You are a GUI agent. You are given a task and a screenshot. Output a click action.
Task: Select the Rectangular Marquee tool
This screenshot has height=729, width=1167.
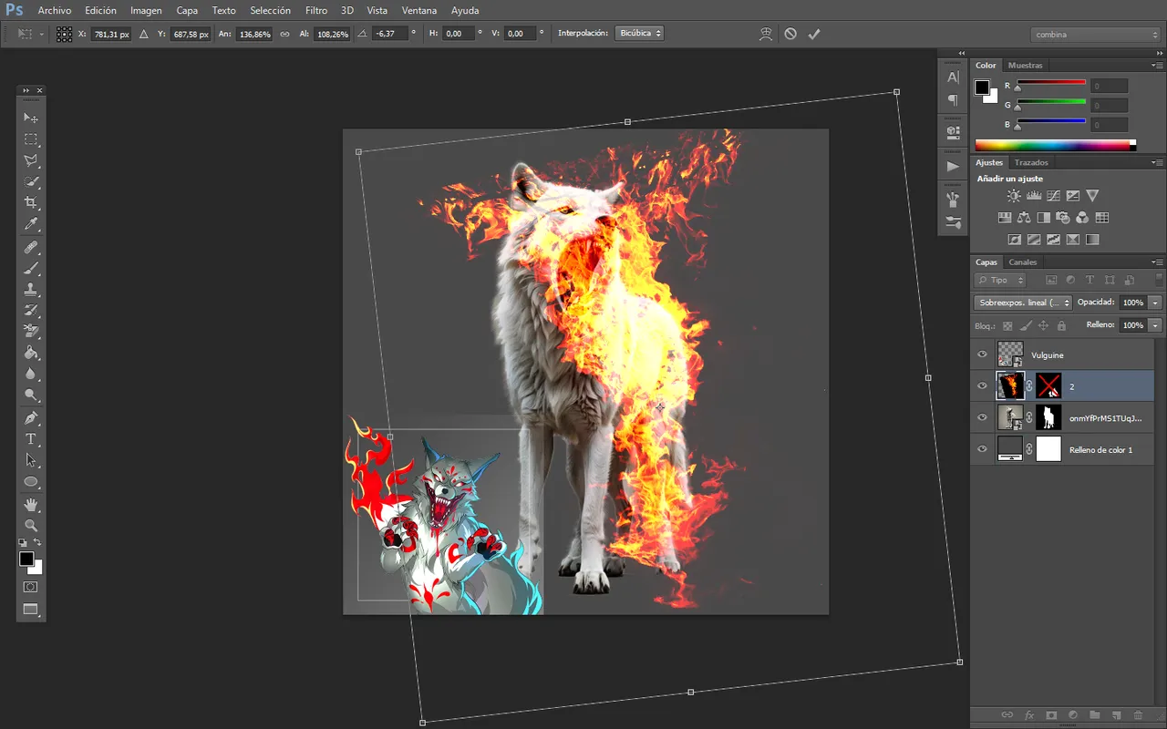click(x=31, y=139)
